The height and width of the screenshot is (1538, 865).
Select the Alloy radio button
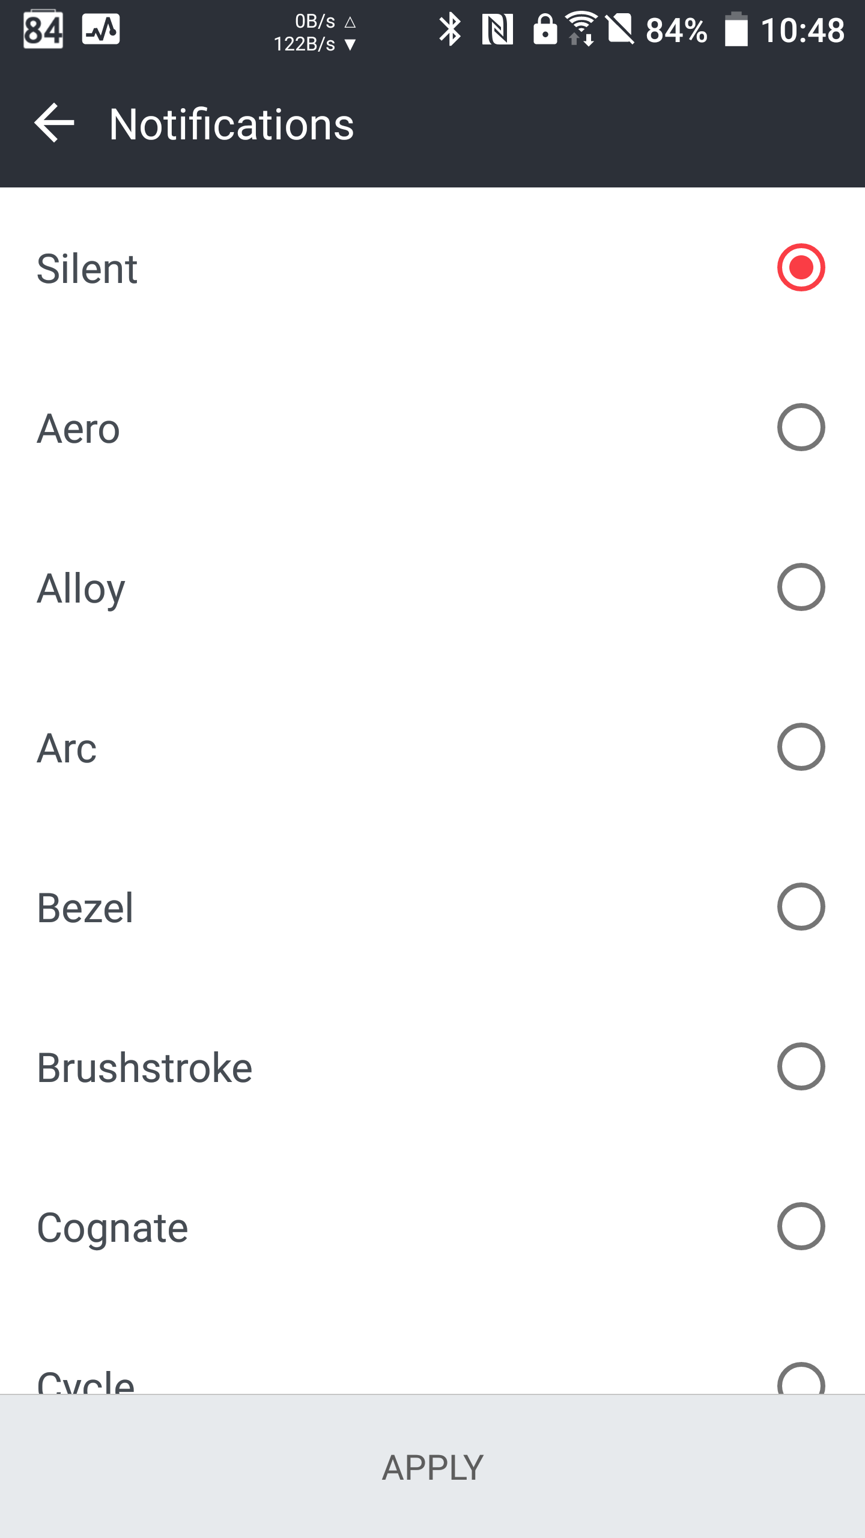(801, 587)
